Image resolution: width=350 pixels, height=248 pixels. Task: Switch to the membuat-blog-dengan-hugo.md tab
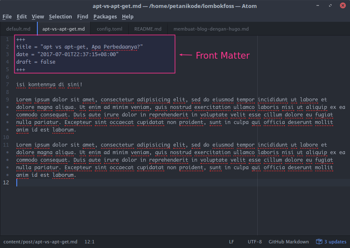coord(211,29)
